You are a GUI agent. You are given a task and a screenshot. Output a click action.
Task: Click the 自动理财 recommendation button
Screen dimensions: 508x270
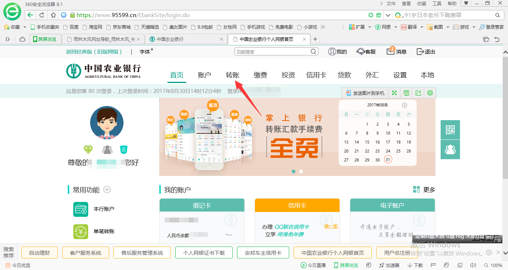coord(39,253)
